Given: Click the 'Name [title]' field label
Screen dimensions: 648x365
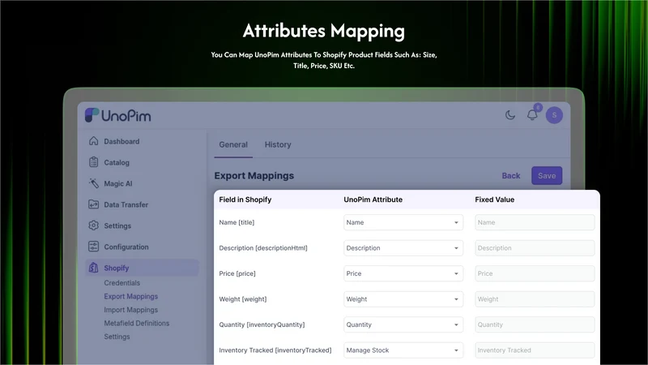Looking at the screenshot, I should click(x=237, y=222).
